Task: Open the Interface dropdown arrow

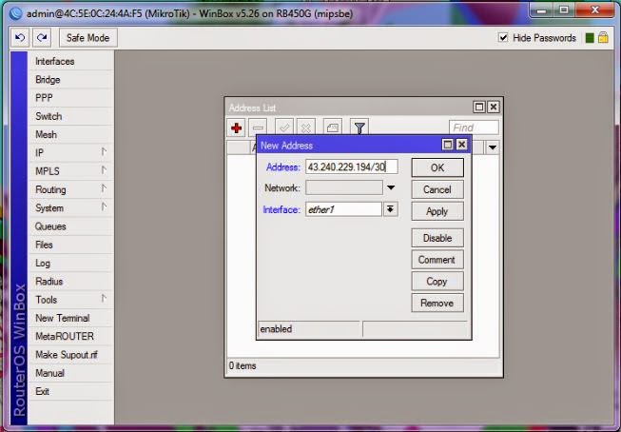Action: point(391,209)
